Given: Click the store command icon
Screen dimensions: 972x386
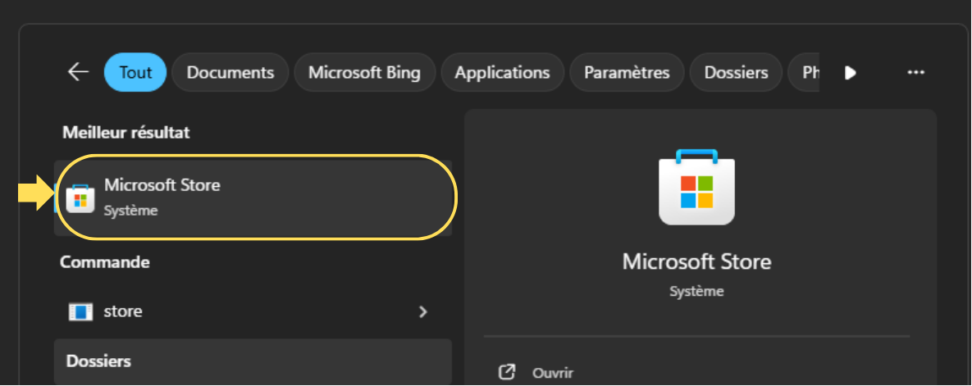Looking at the screenshot, I should (80, 311).
